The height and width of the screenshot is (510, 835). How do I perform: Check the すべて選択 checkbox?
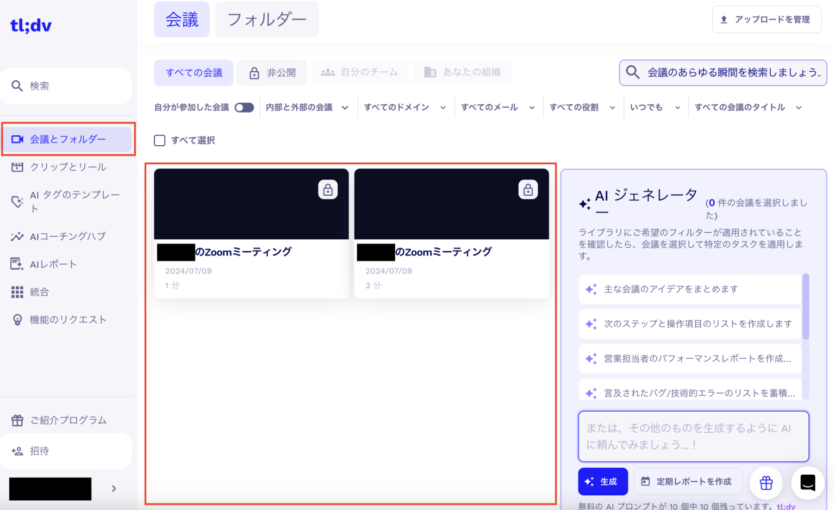pyautogui.click(x=159, y=140)
